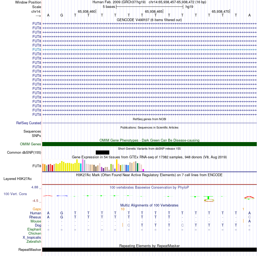
Task: Open the OMIM Gene Phenotypes track title
Action: (x=149, y=140)
